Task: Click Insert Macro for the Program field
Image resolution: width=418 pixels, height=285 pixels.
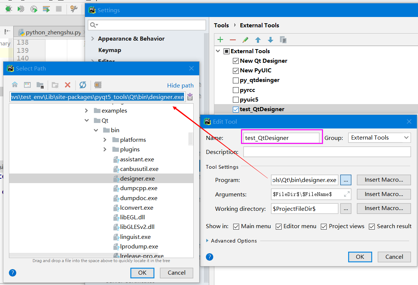Action: 384,180
